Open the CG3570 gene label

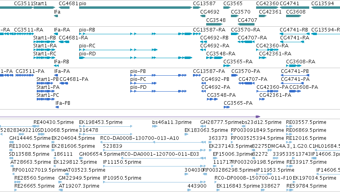pyautogui.click(x=241, y=12)
